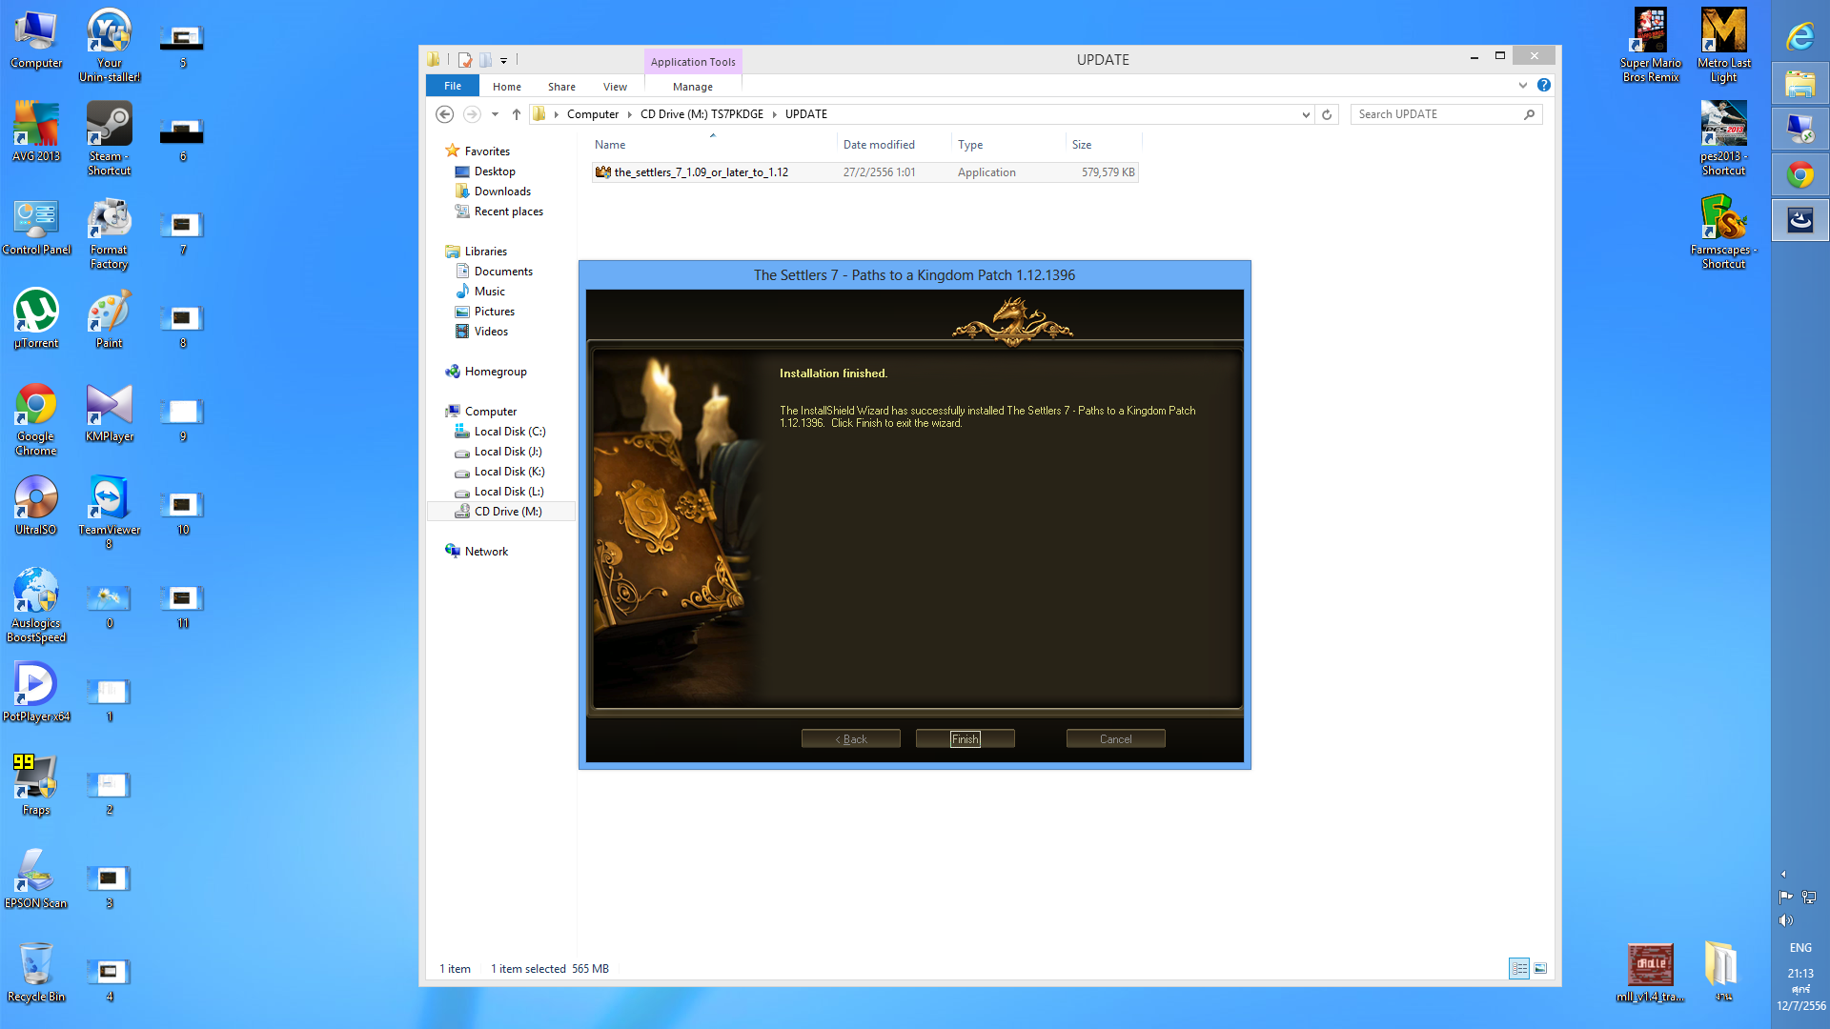1830x1029 pixels.
Task: Click the volume speaker tray icon
Action: click(x=1785, y=920)
